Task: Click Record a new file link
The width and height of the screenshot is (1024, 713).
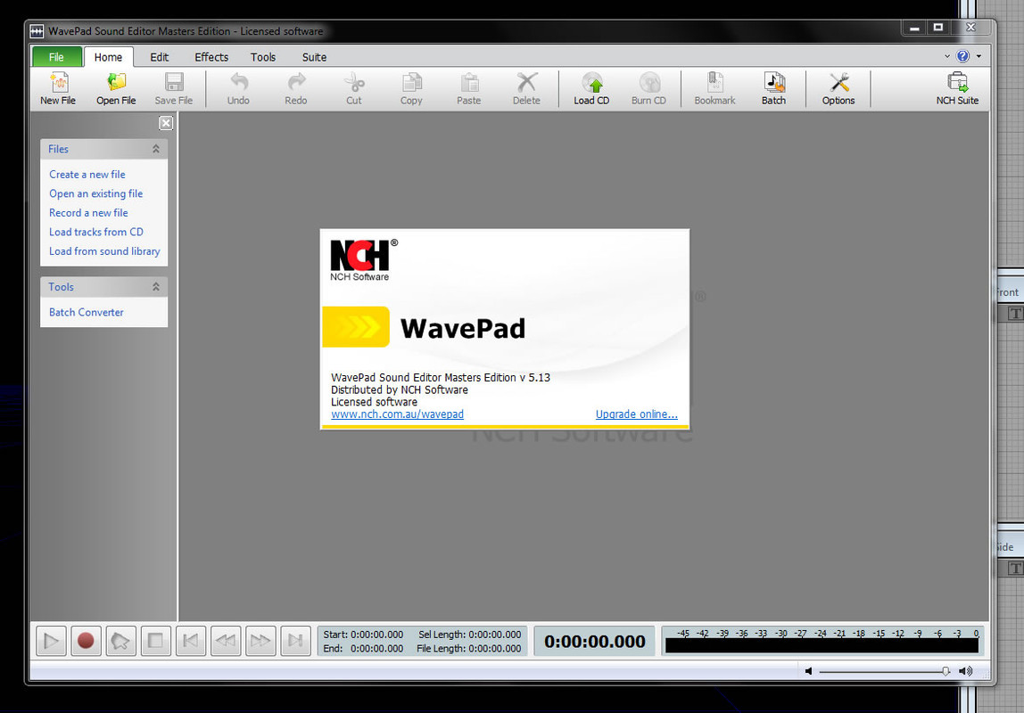Action: (x=89, y=213)
